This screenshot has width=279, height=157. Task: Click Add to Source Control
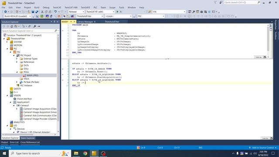coord(263,147)
